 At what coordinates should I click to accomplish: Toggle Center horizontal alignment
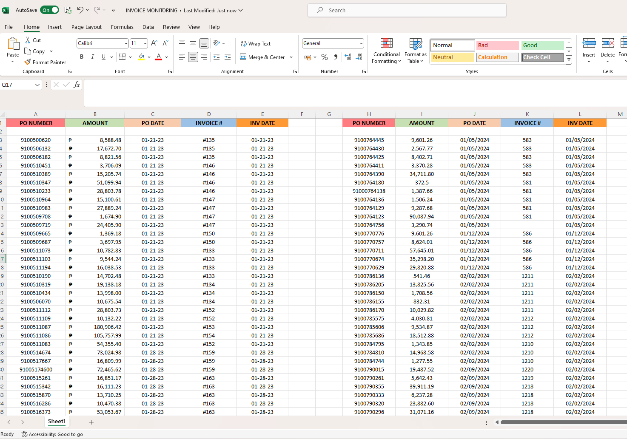(x=193, y=57)
